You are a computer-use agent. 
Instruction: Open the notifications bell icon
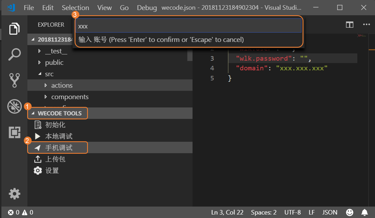pyautogui.click(x=364, y=212)
